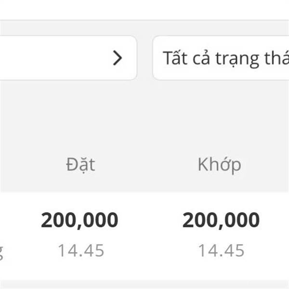Expand the left filter selector box
This screenshot has height=289, width=289.
click(x=67, y=58)
